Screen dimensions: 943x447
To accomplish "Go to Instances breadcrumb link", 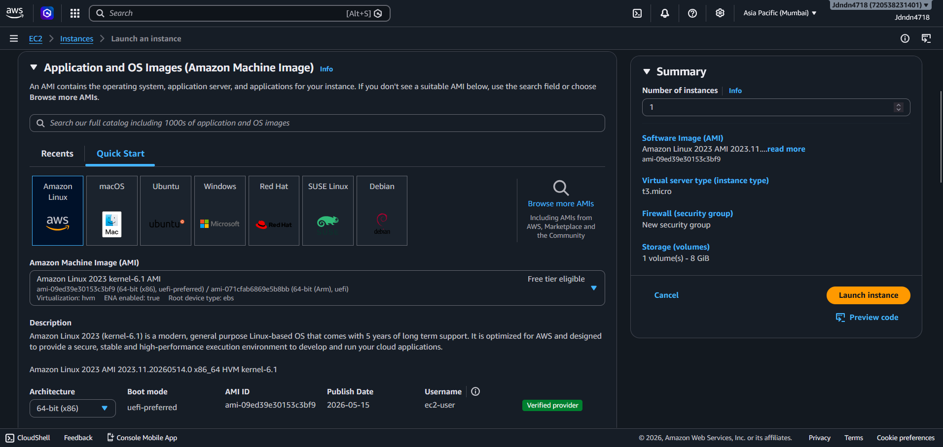I will 76,39.
